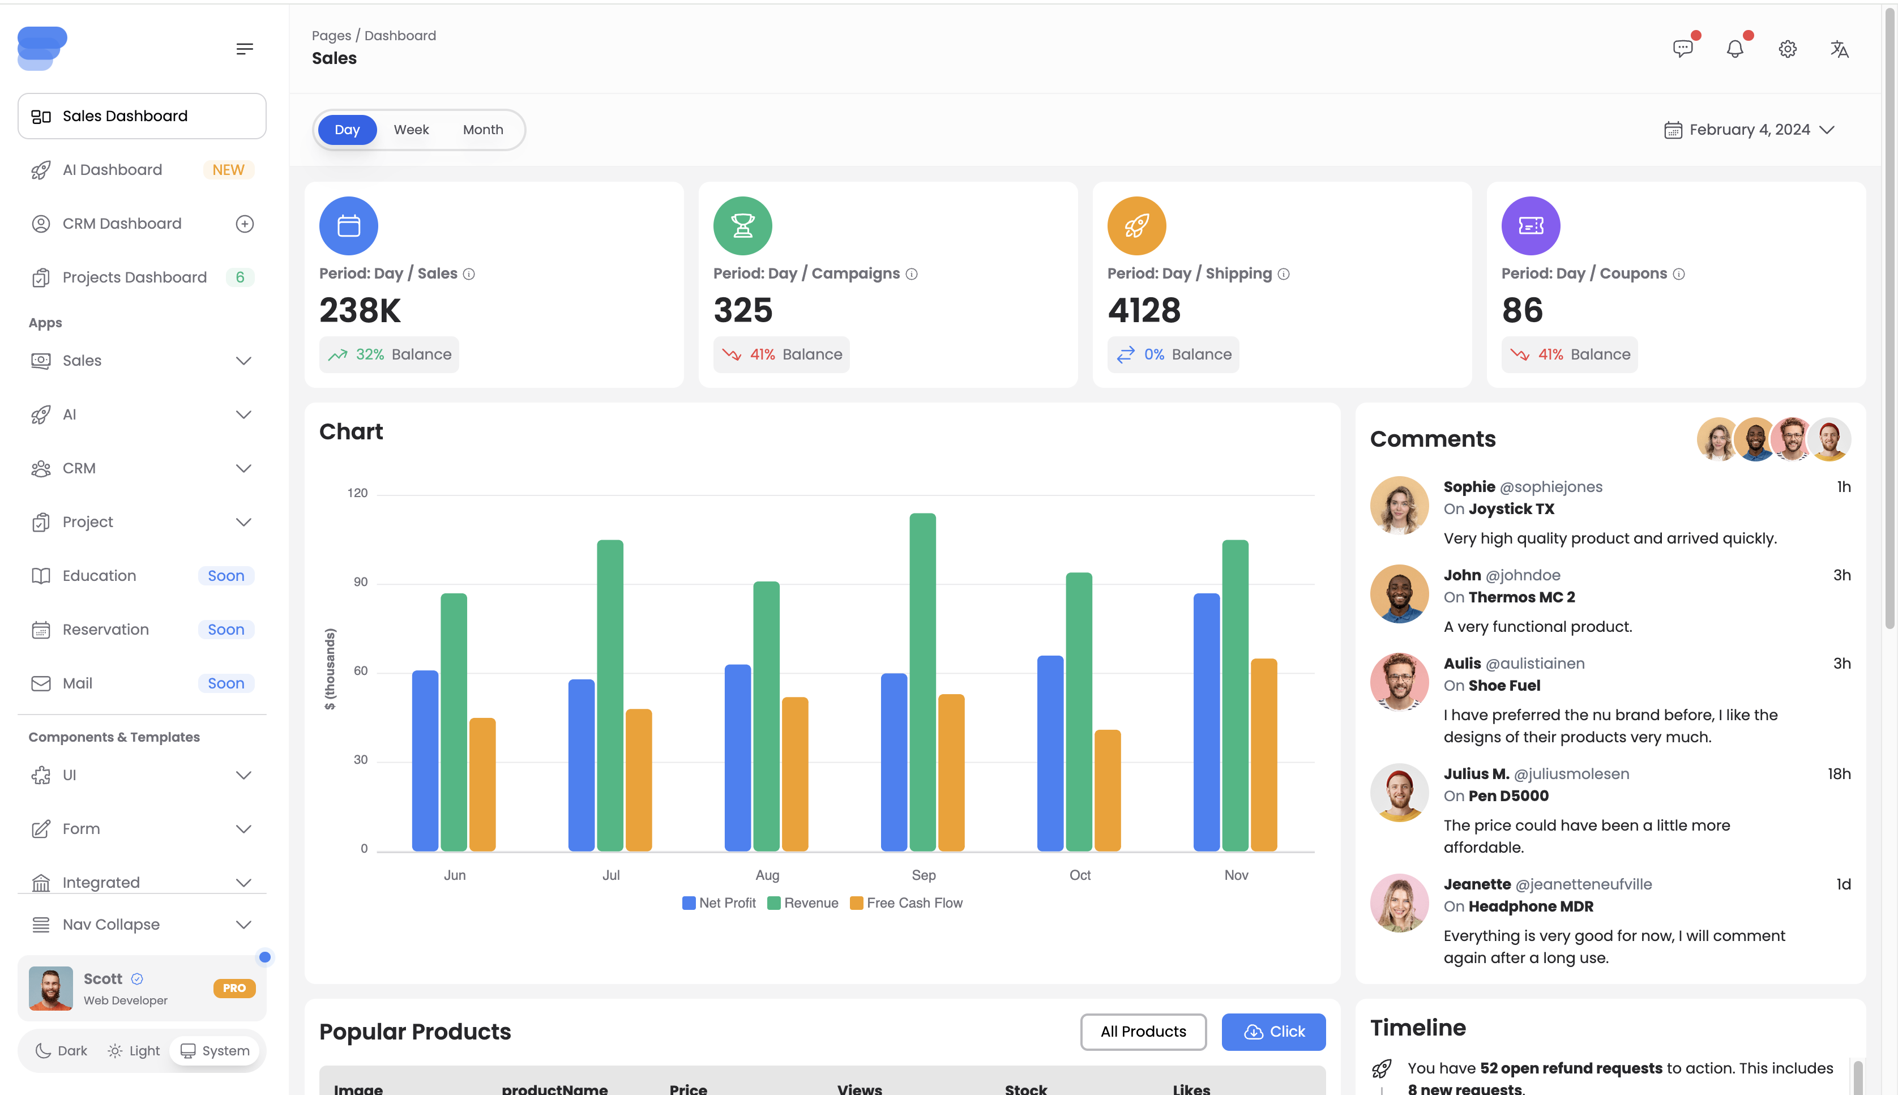This screenshot has width=1898, height=1095.
Task: Select the Week period toggle
Action: pyautogui.click(x=411, y=130)
